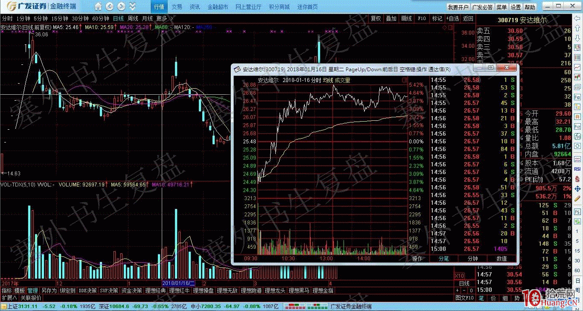Click 返回 return button
Image resolution: width=583 pixels, height=311 pixels.
pos(468,18)
